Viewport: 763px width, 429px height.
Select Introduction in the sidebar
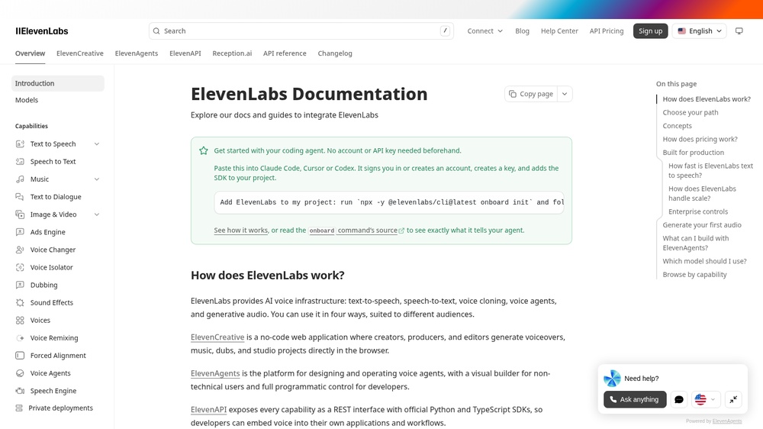(x=58, y=83)
